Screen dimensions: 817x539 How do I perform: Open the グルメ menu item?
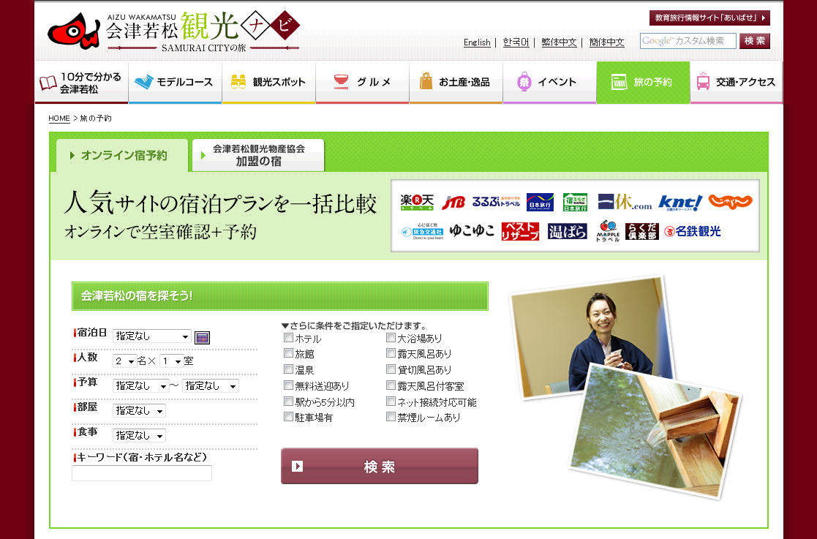(x=363, y=83)
